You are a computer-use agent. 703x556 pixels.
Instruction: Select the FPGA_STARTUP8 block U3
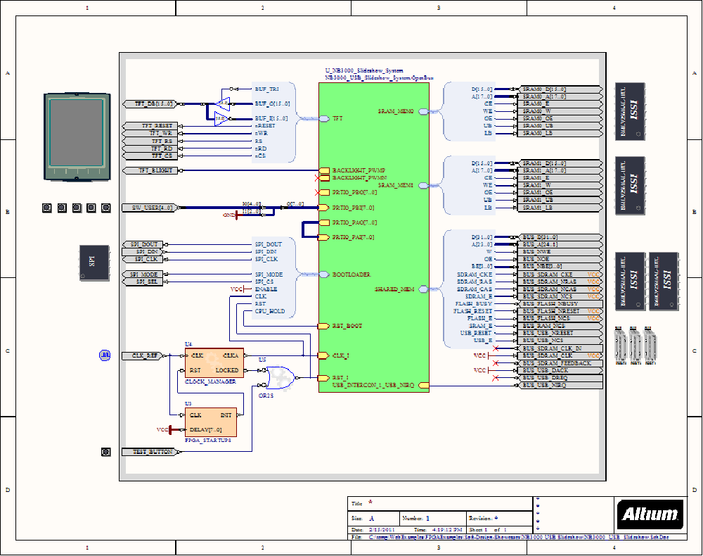tap(211, 422)
